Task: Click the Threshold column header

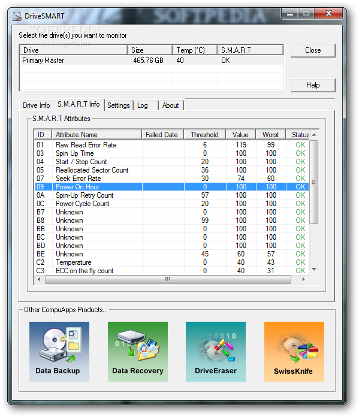Action: coord(204,135)
